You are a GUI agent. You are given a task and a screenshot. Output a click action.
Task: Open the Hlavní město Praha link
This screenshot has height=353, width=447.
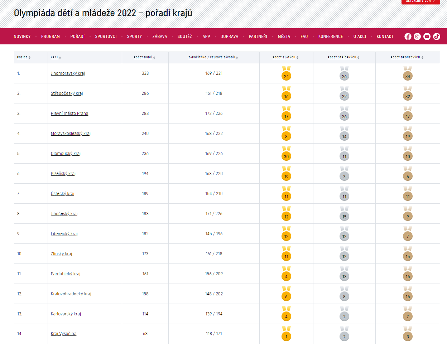tap(69, 113)
